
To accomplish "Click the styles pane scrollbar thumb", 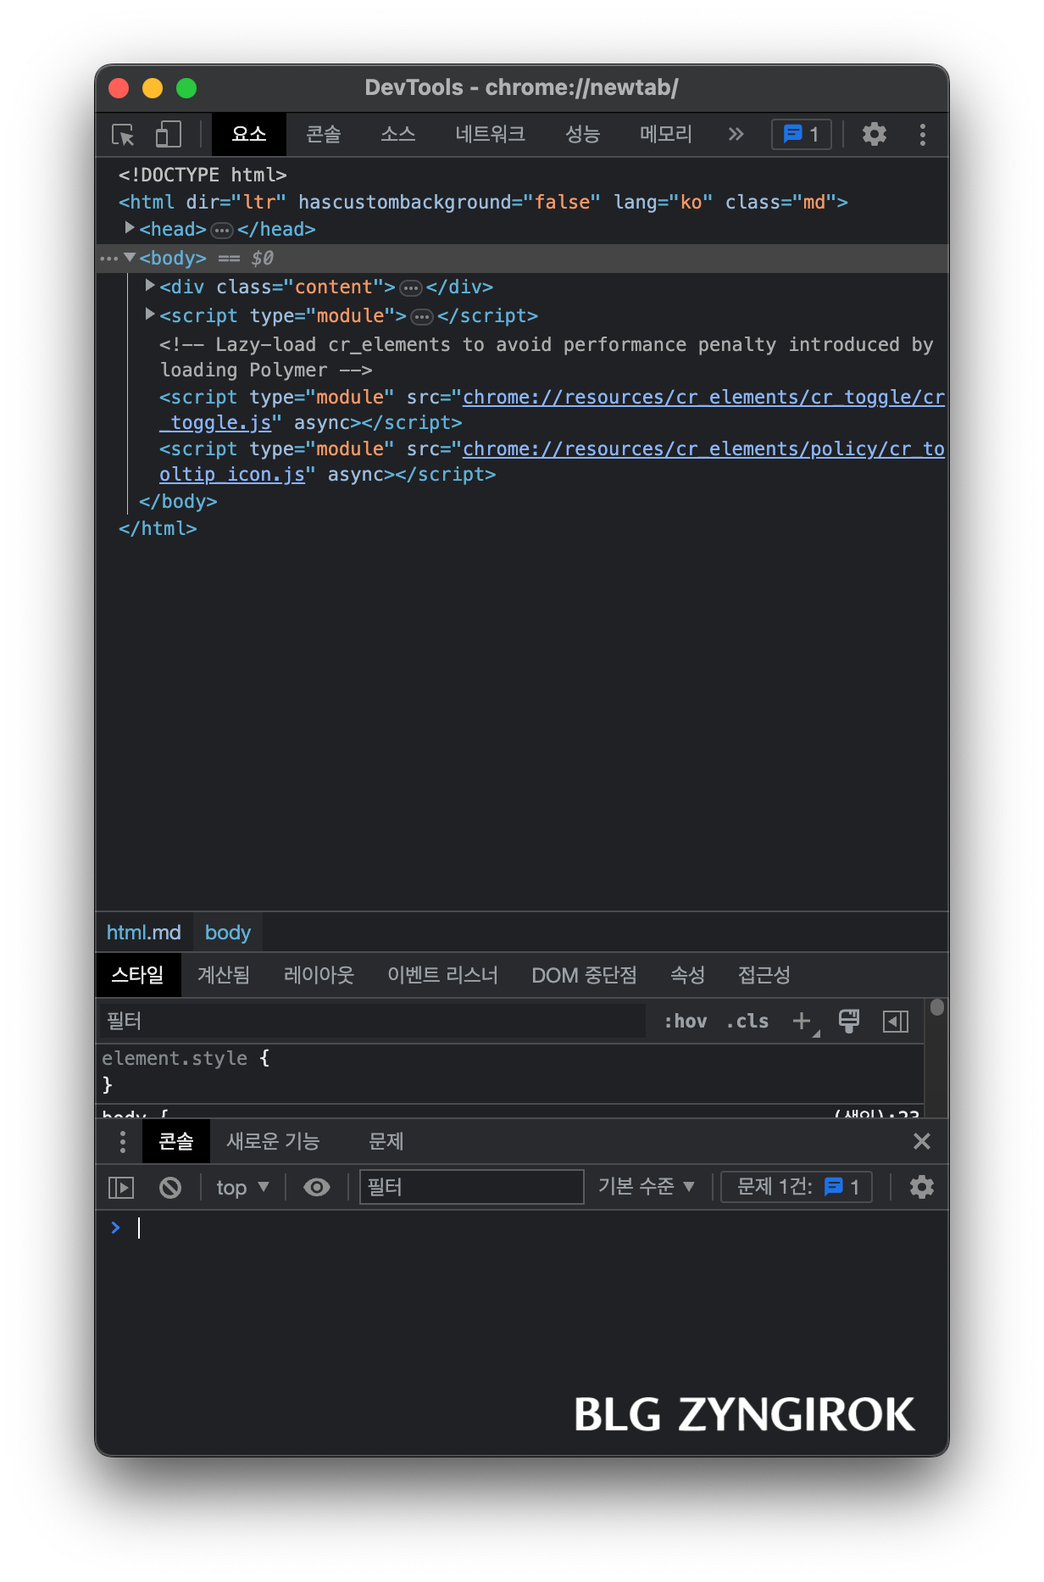I will tap(936, 1007).
